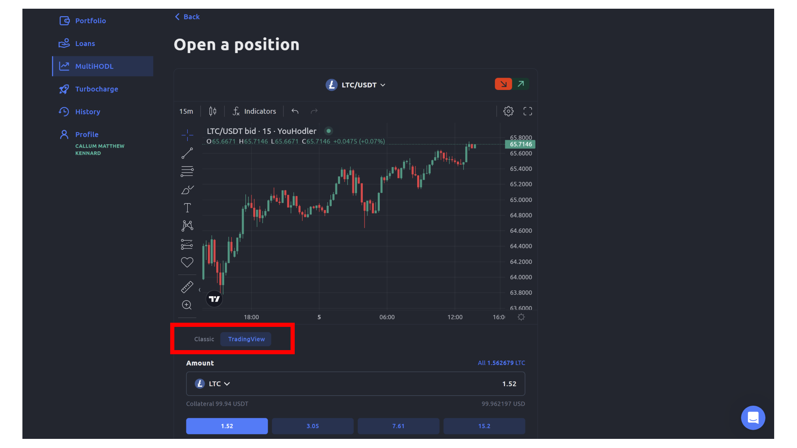Navigate back using Back button
Image resolution: width=797 pixels, height=448 pixels.
(187, 17)
